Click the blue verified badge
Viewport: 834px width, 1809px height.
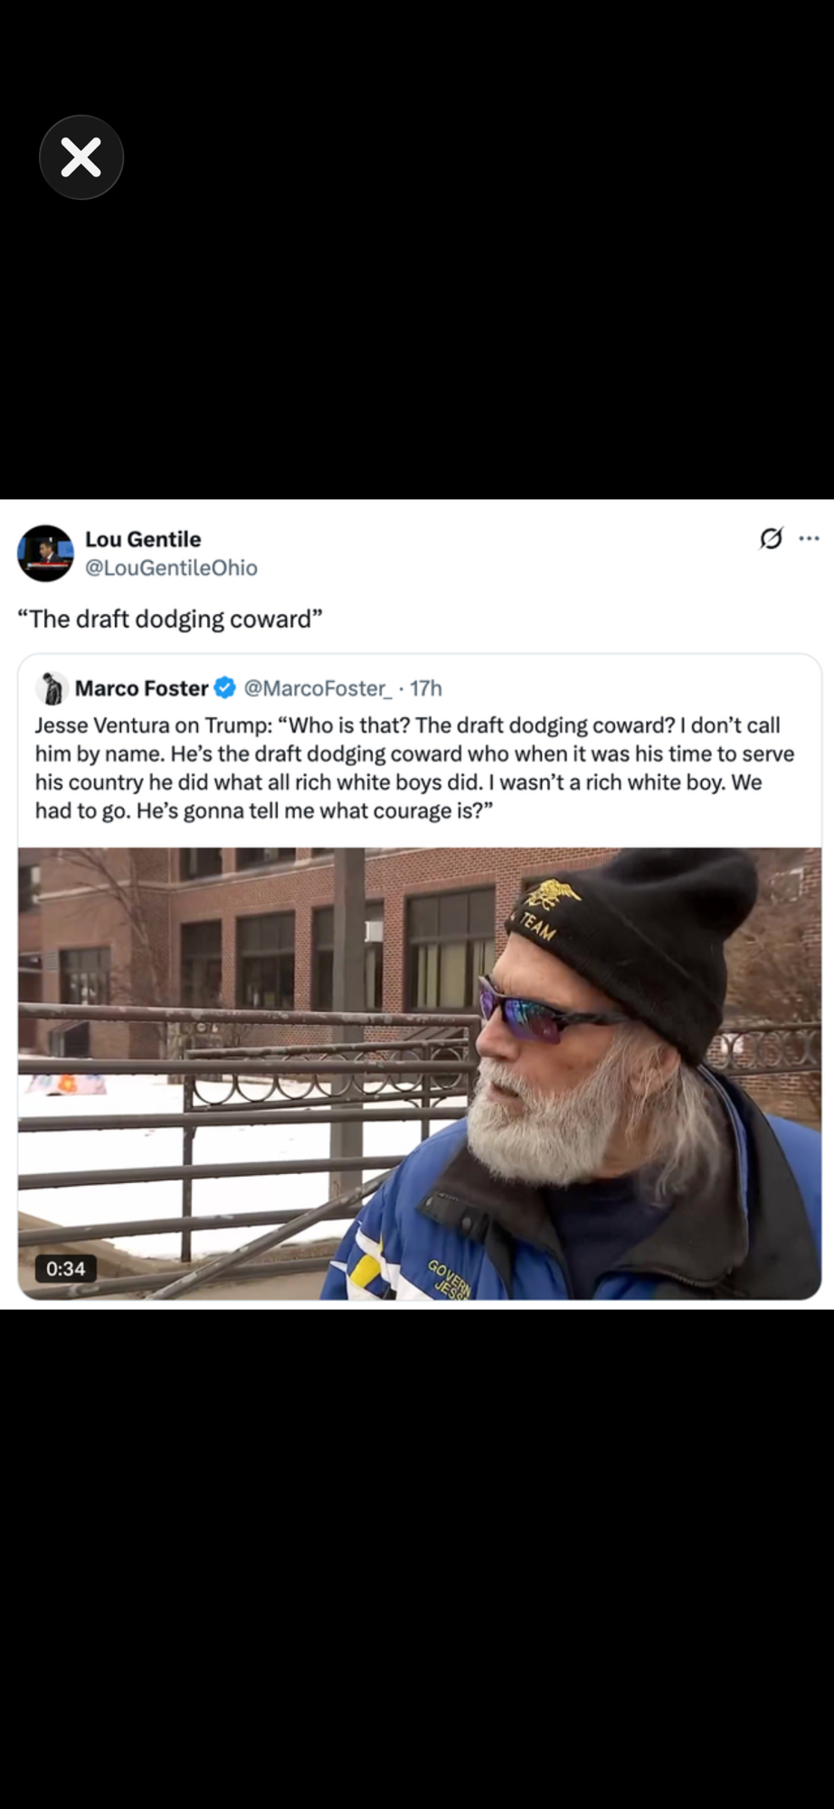tap(225, 688)
